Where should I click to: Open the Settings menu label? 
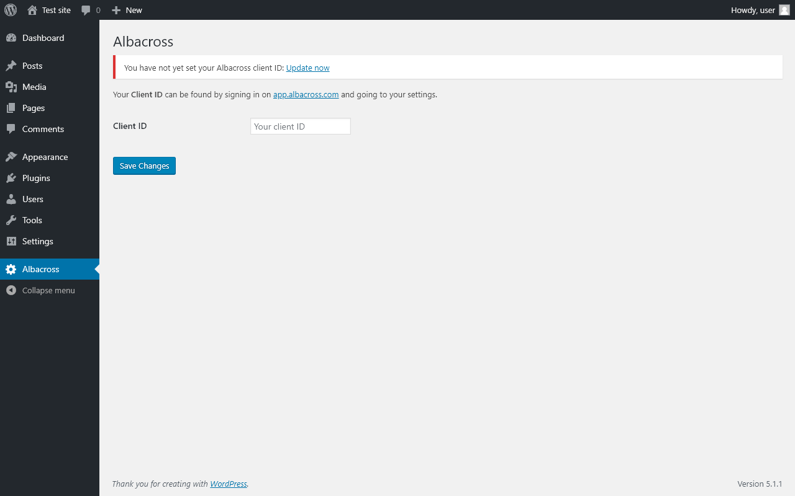tap(38, 241)
